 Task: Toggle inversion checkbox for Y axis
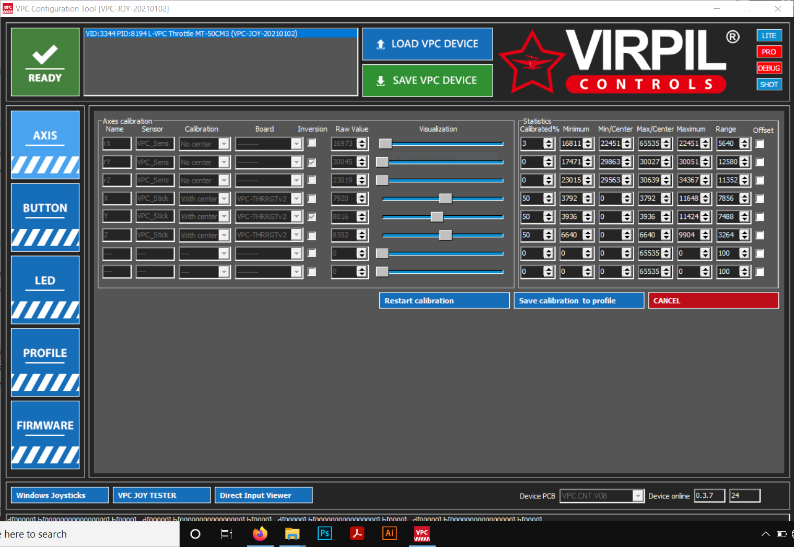(x=312, y=216)
